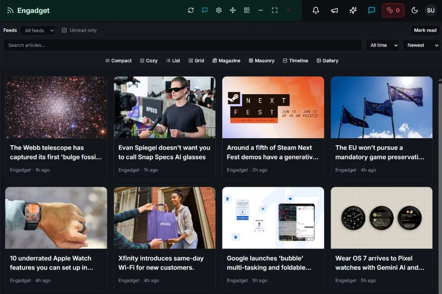This screenshot has width=442, height=294.
Task: Switch to List view
Action: click(173, 61)
